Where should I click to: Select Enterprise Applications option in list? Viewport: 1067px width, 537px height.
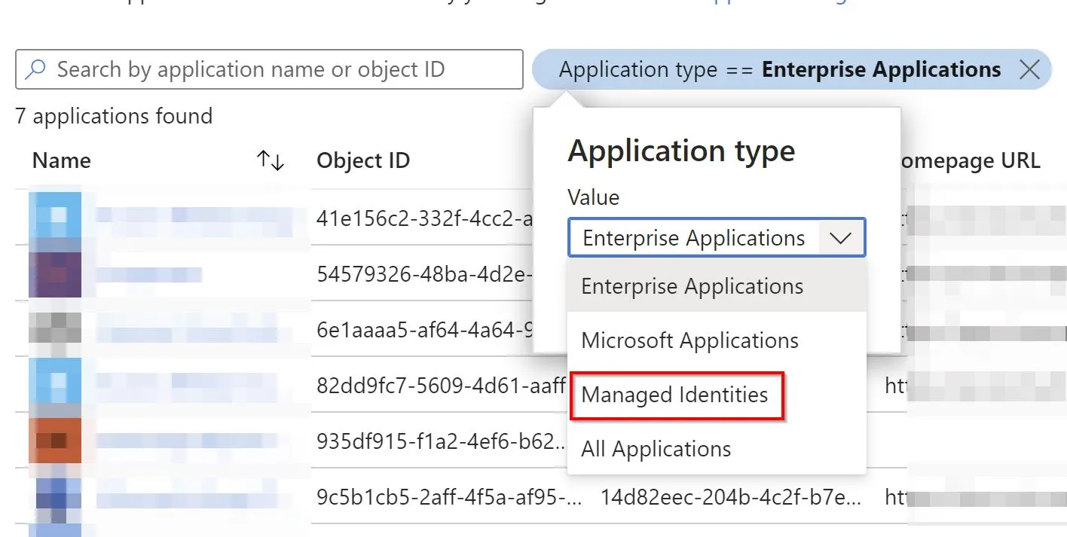click(x=717, y=286)
